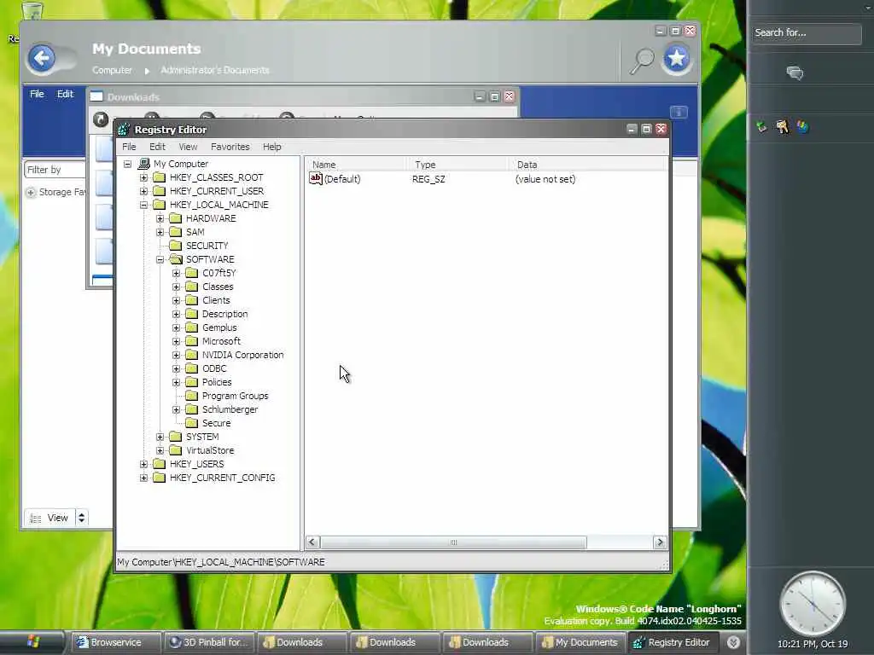Collapse the HKEY_LOCAL_MACHINE node
874x655 pixels.
click(x=143, y=205)
